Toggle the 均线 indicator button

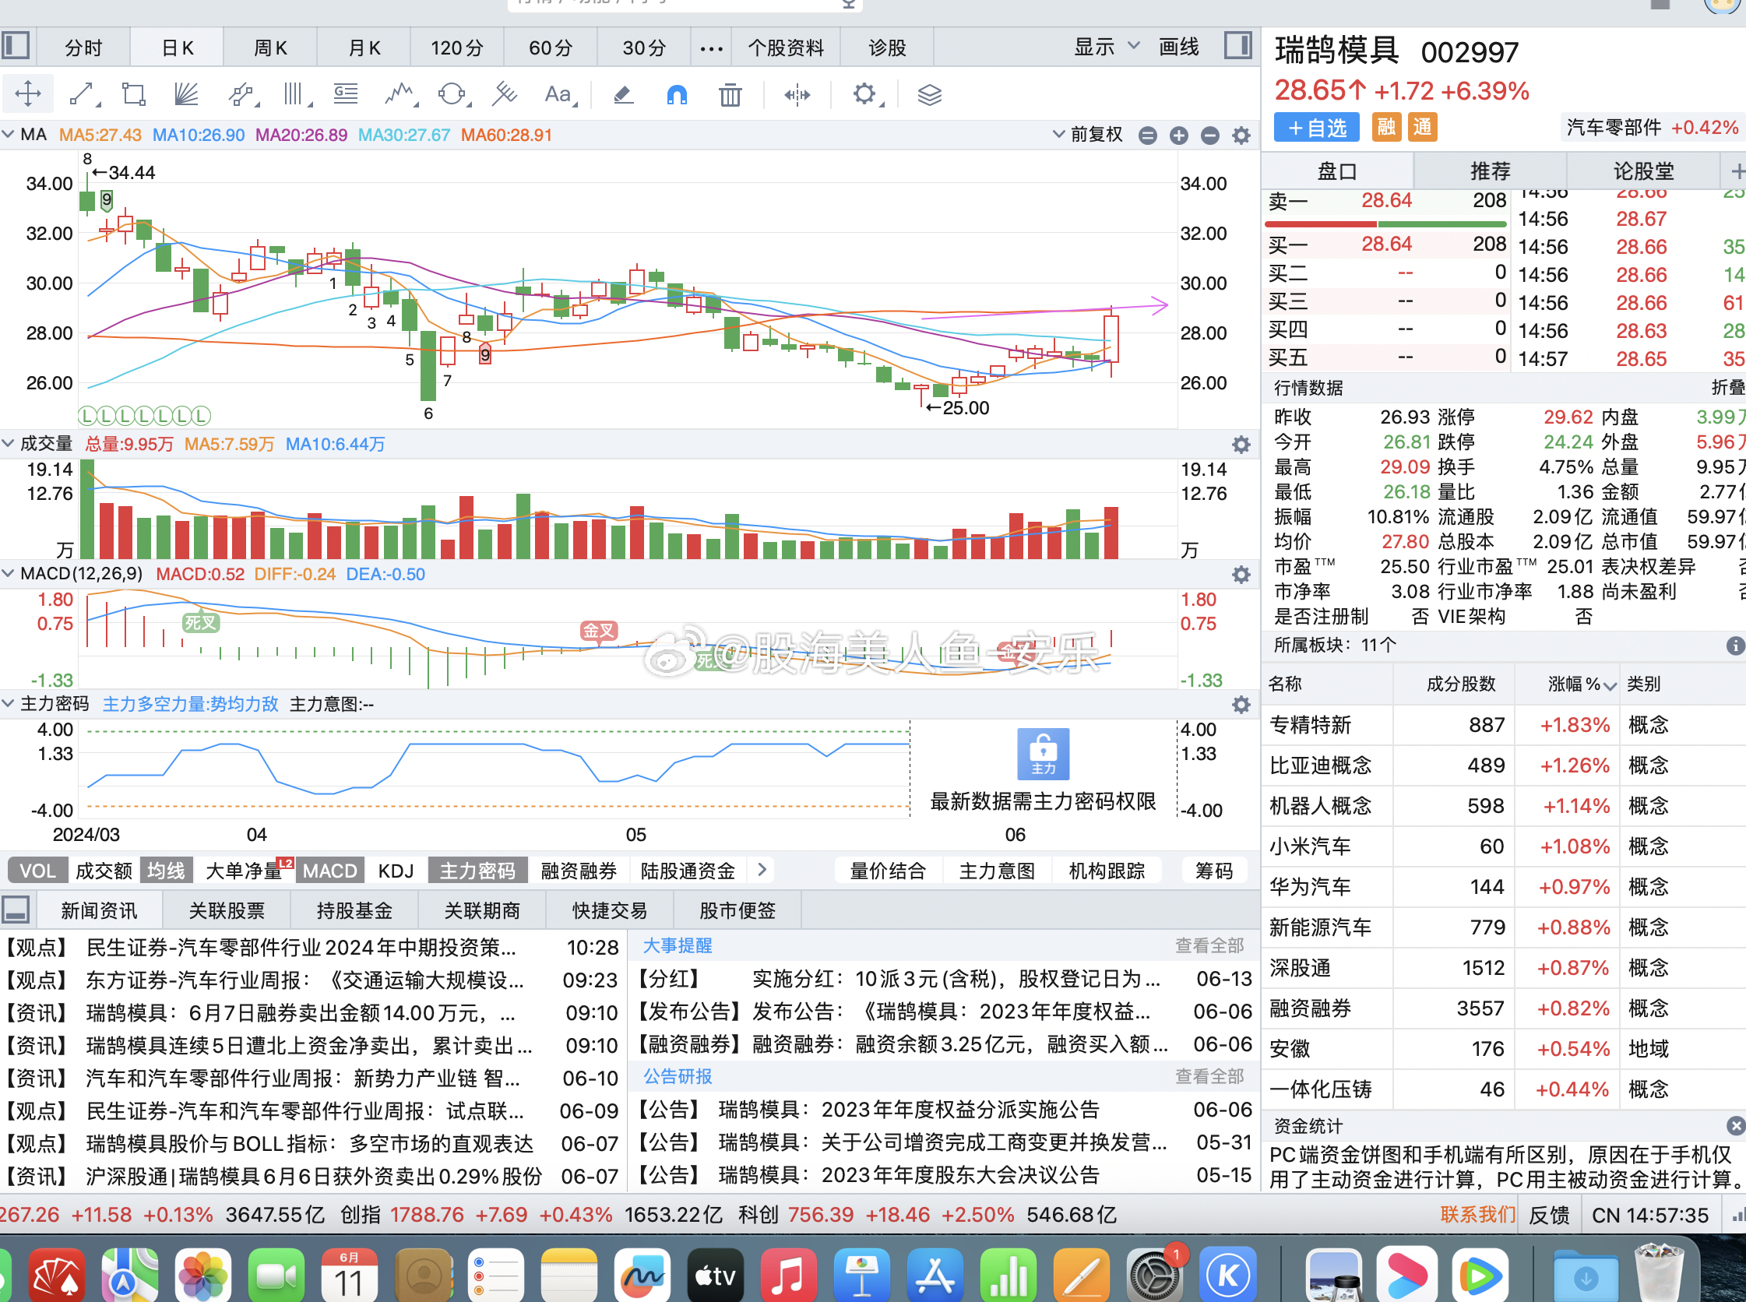tap(166, 870)
